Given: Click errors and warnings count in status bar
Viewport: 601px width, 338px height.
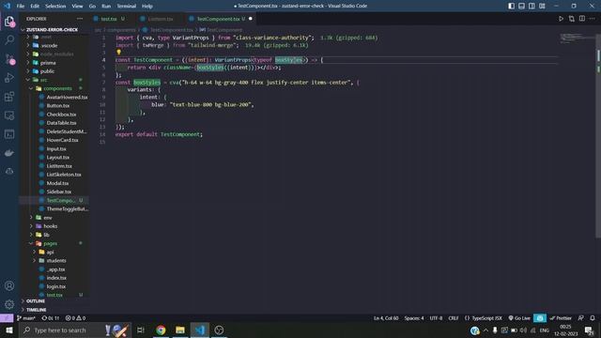Looking at the screenshot, I should point(75,318).
